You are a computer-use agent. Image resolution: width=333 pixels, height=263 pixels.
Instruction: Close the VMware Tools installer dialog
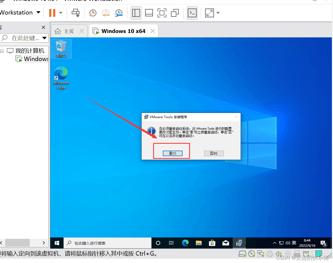click(236, 117)
